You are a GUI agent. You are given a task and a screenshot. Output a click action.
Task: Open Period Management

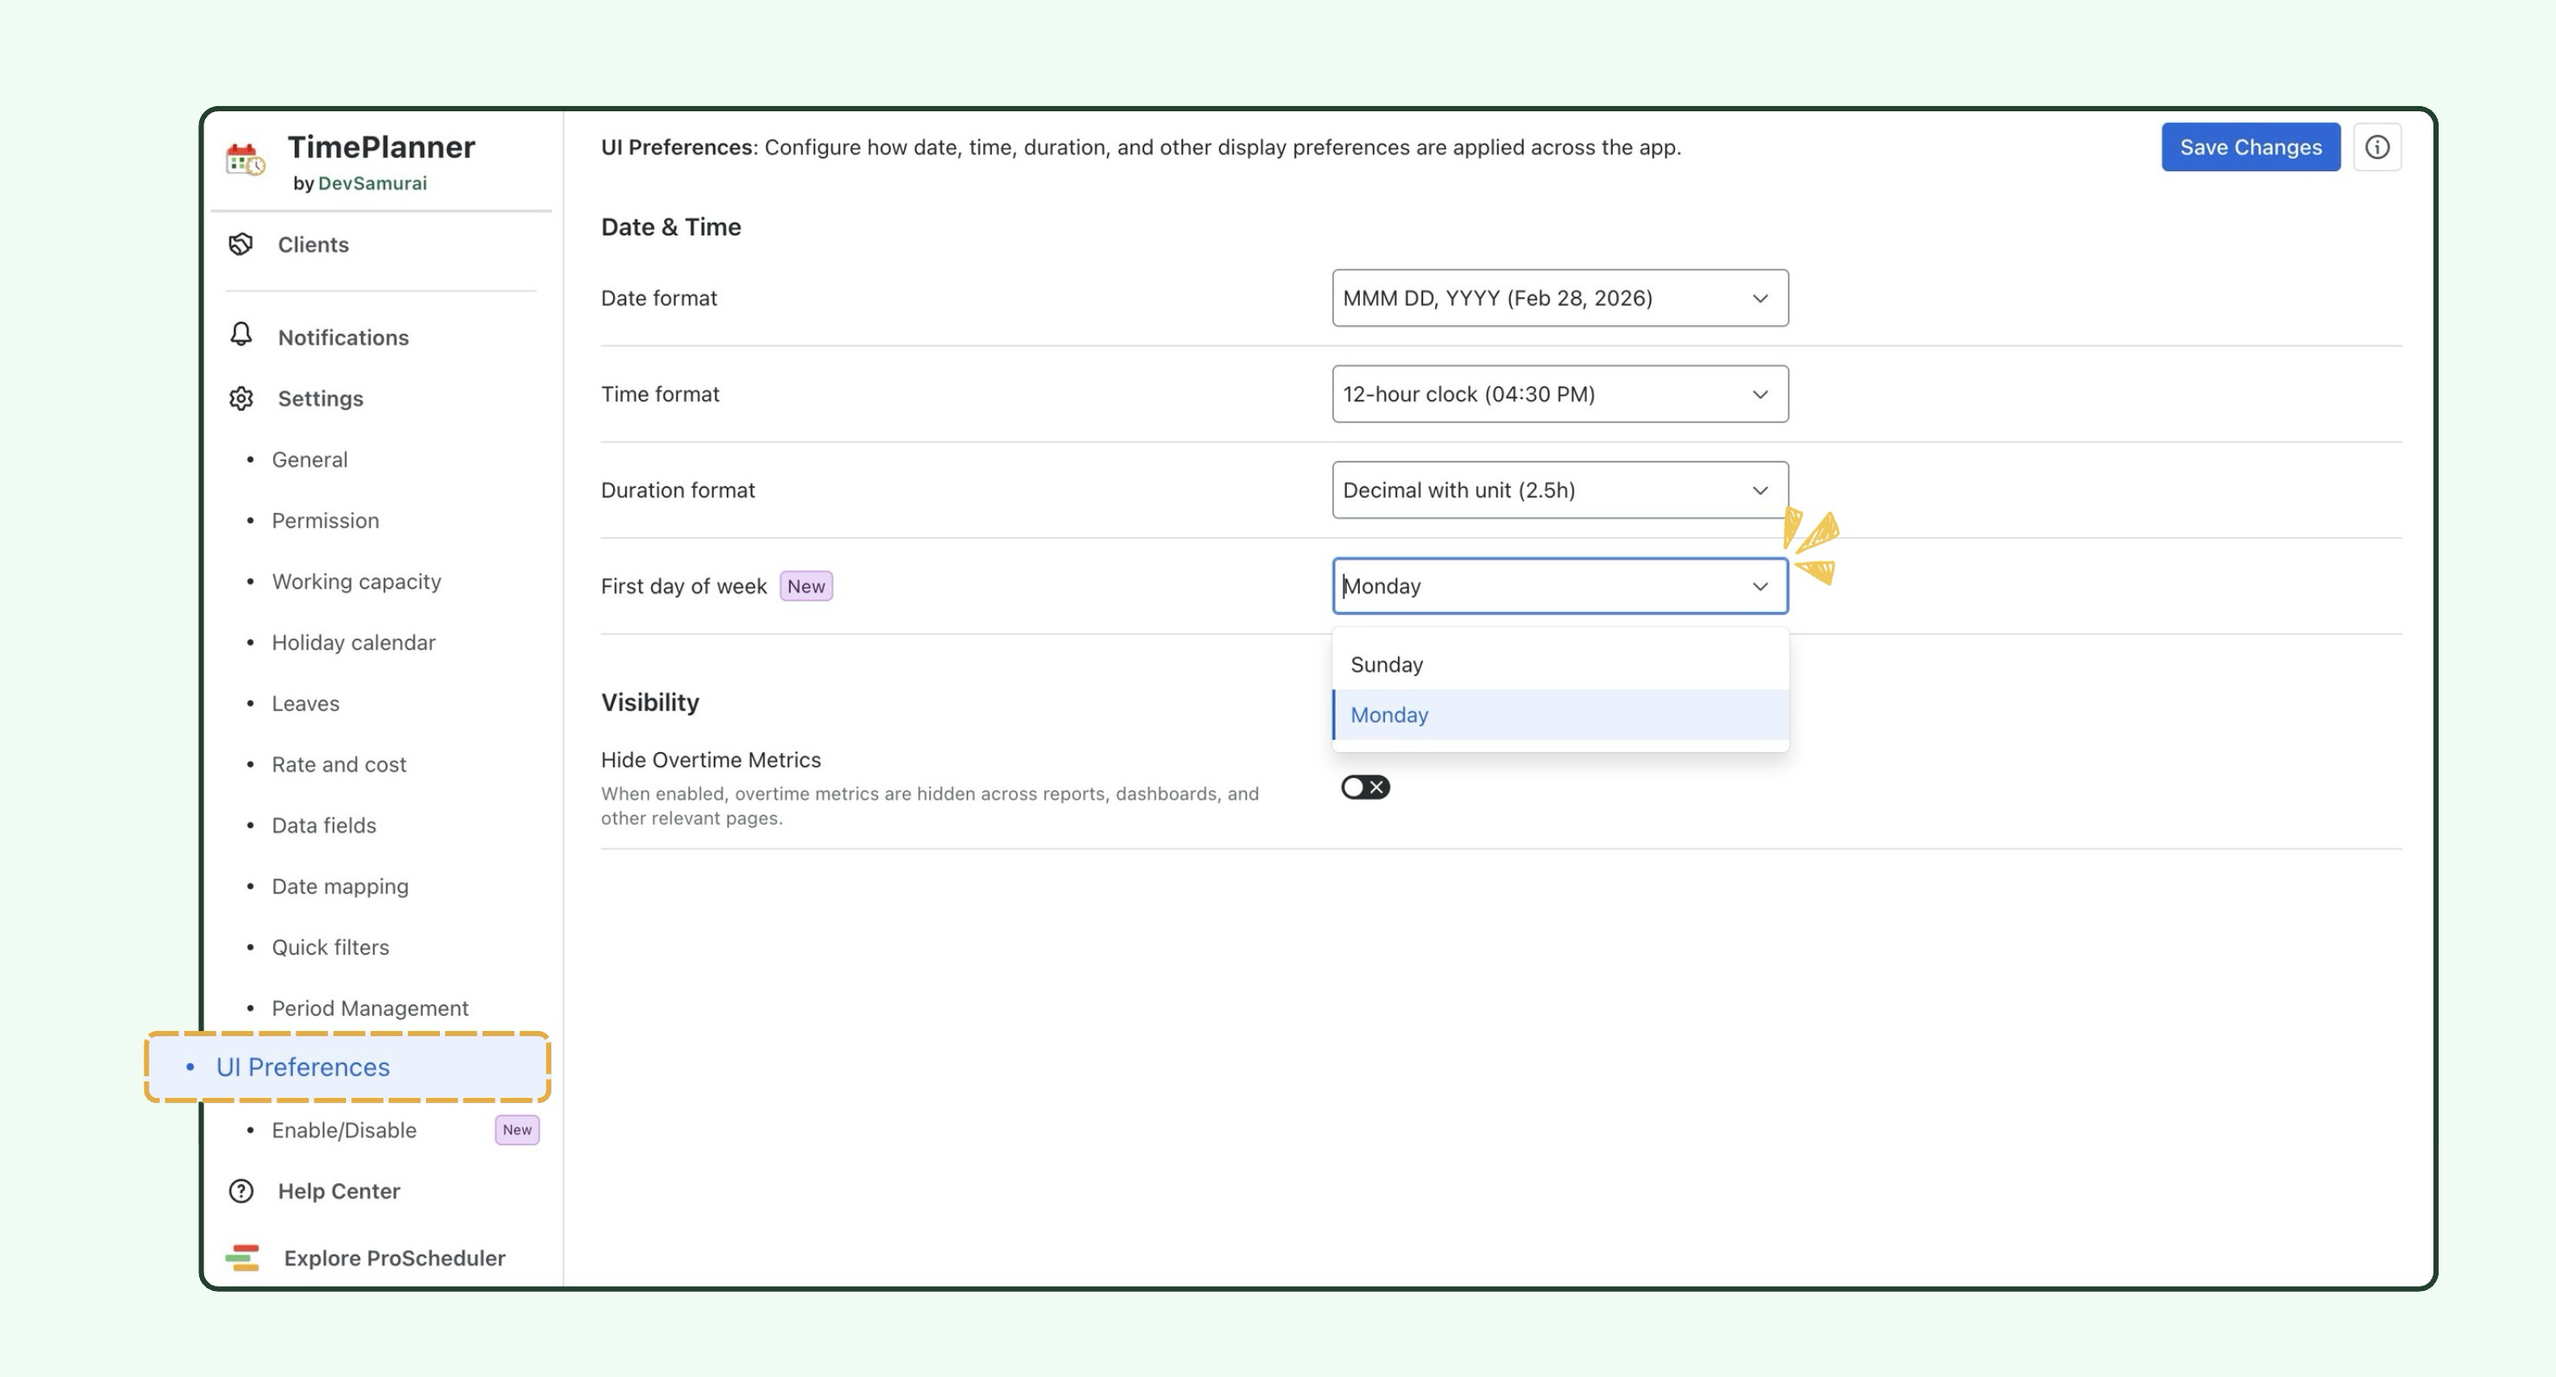tap(370, 1008)
